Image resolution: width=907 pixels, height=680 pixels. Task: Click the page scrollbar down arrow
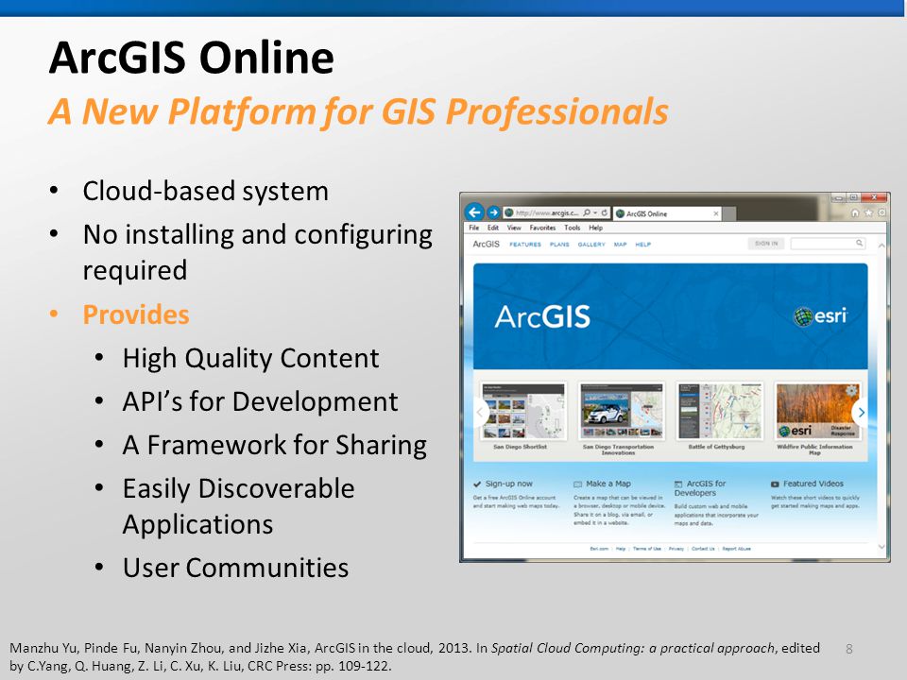click(881, 547)
